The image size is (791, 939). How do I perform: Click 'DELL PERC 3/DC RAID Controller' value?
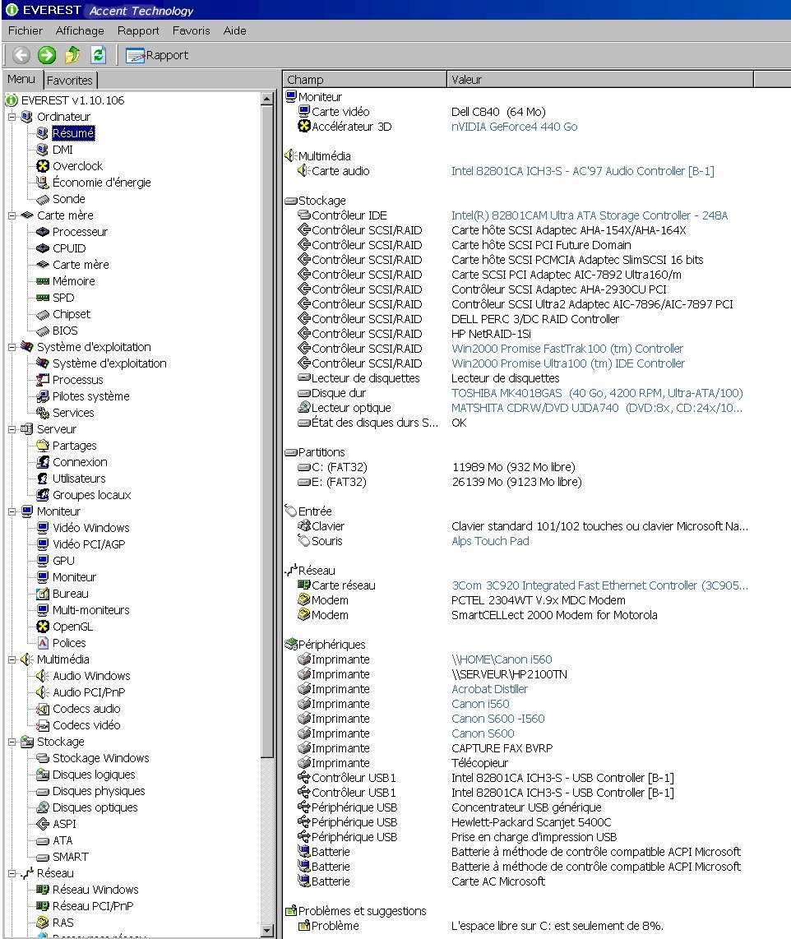coord(535,319)
